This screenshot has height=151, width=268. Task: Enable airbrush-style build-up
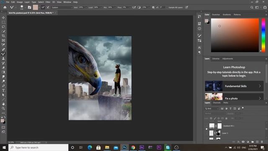click(134, 8)
